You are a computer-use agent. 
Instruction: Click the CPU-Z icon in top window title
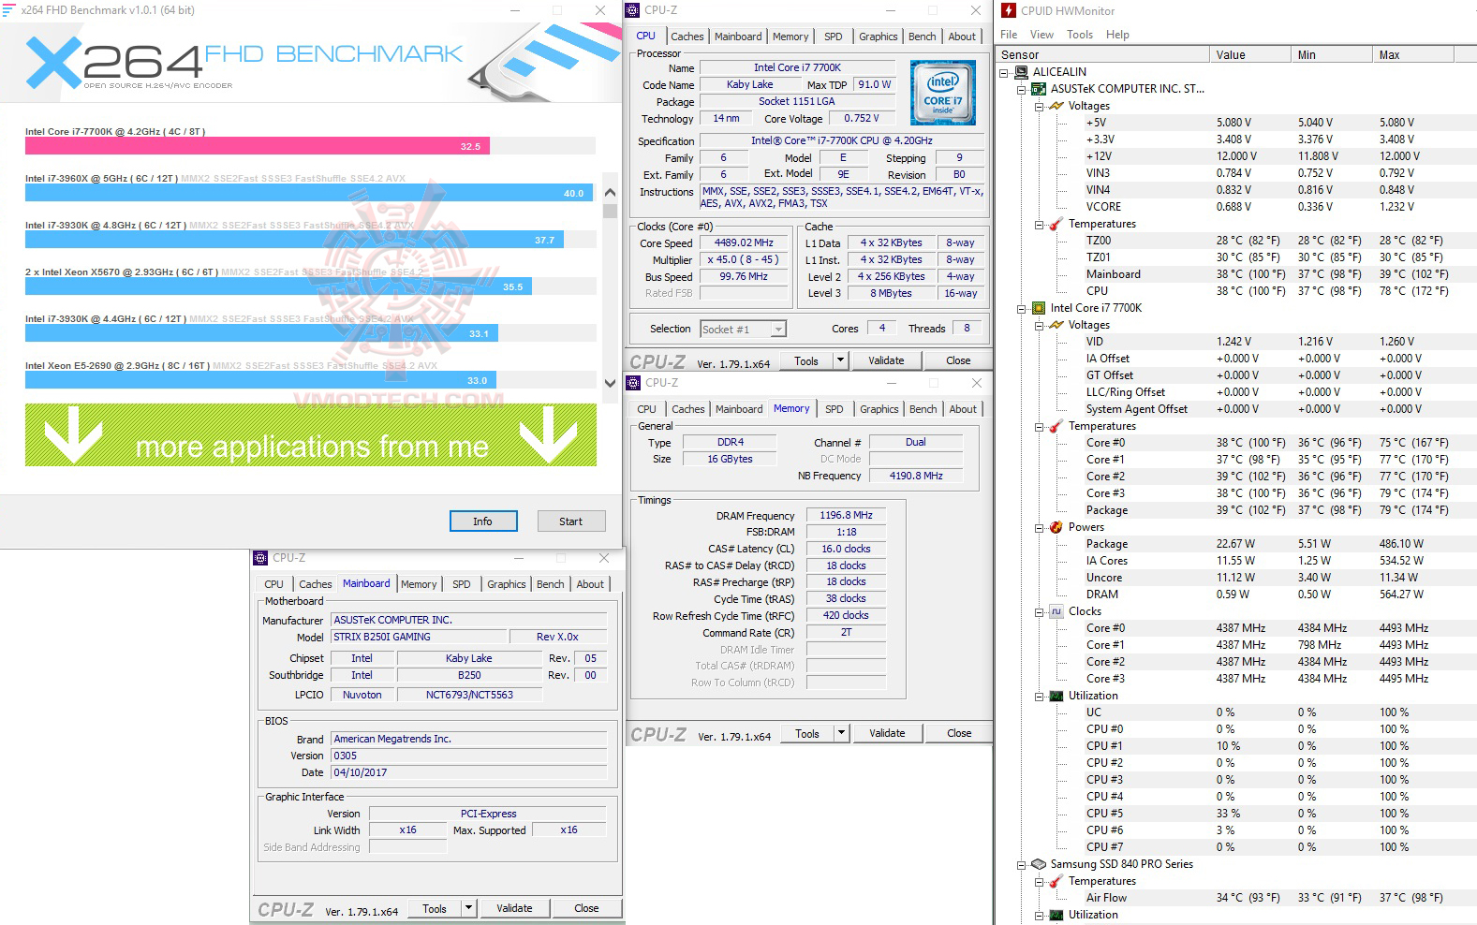click(x=634, y=10)
